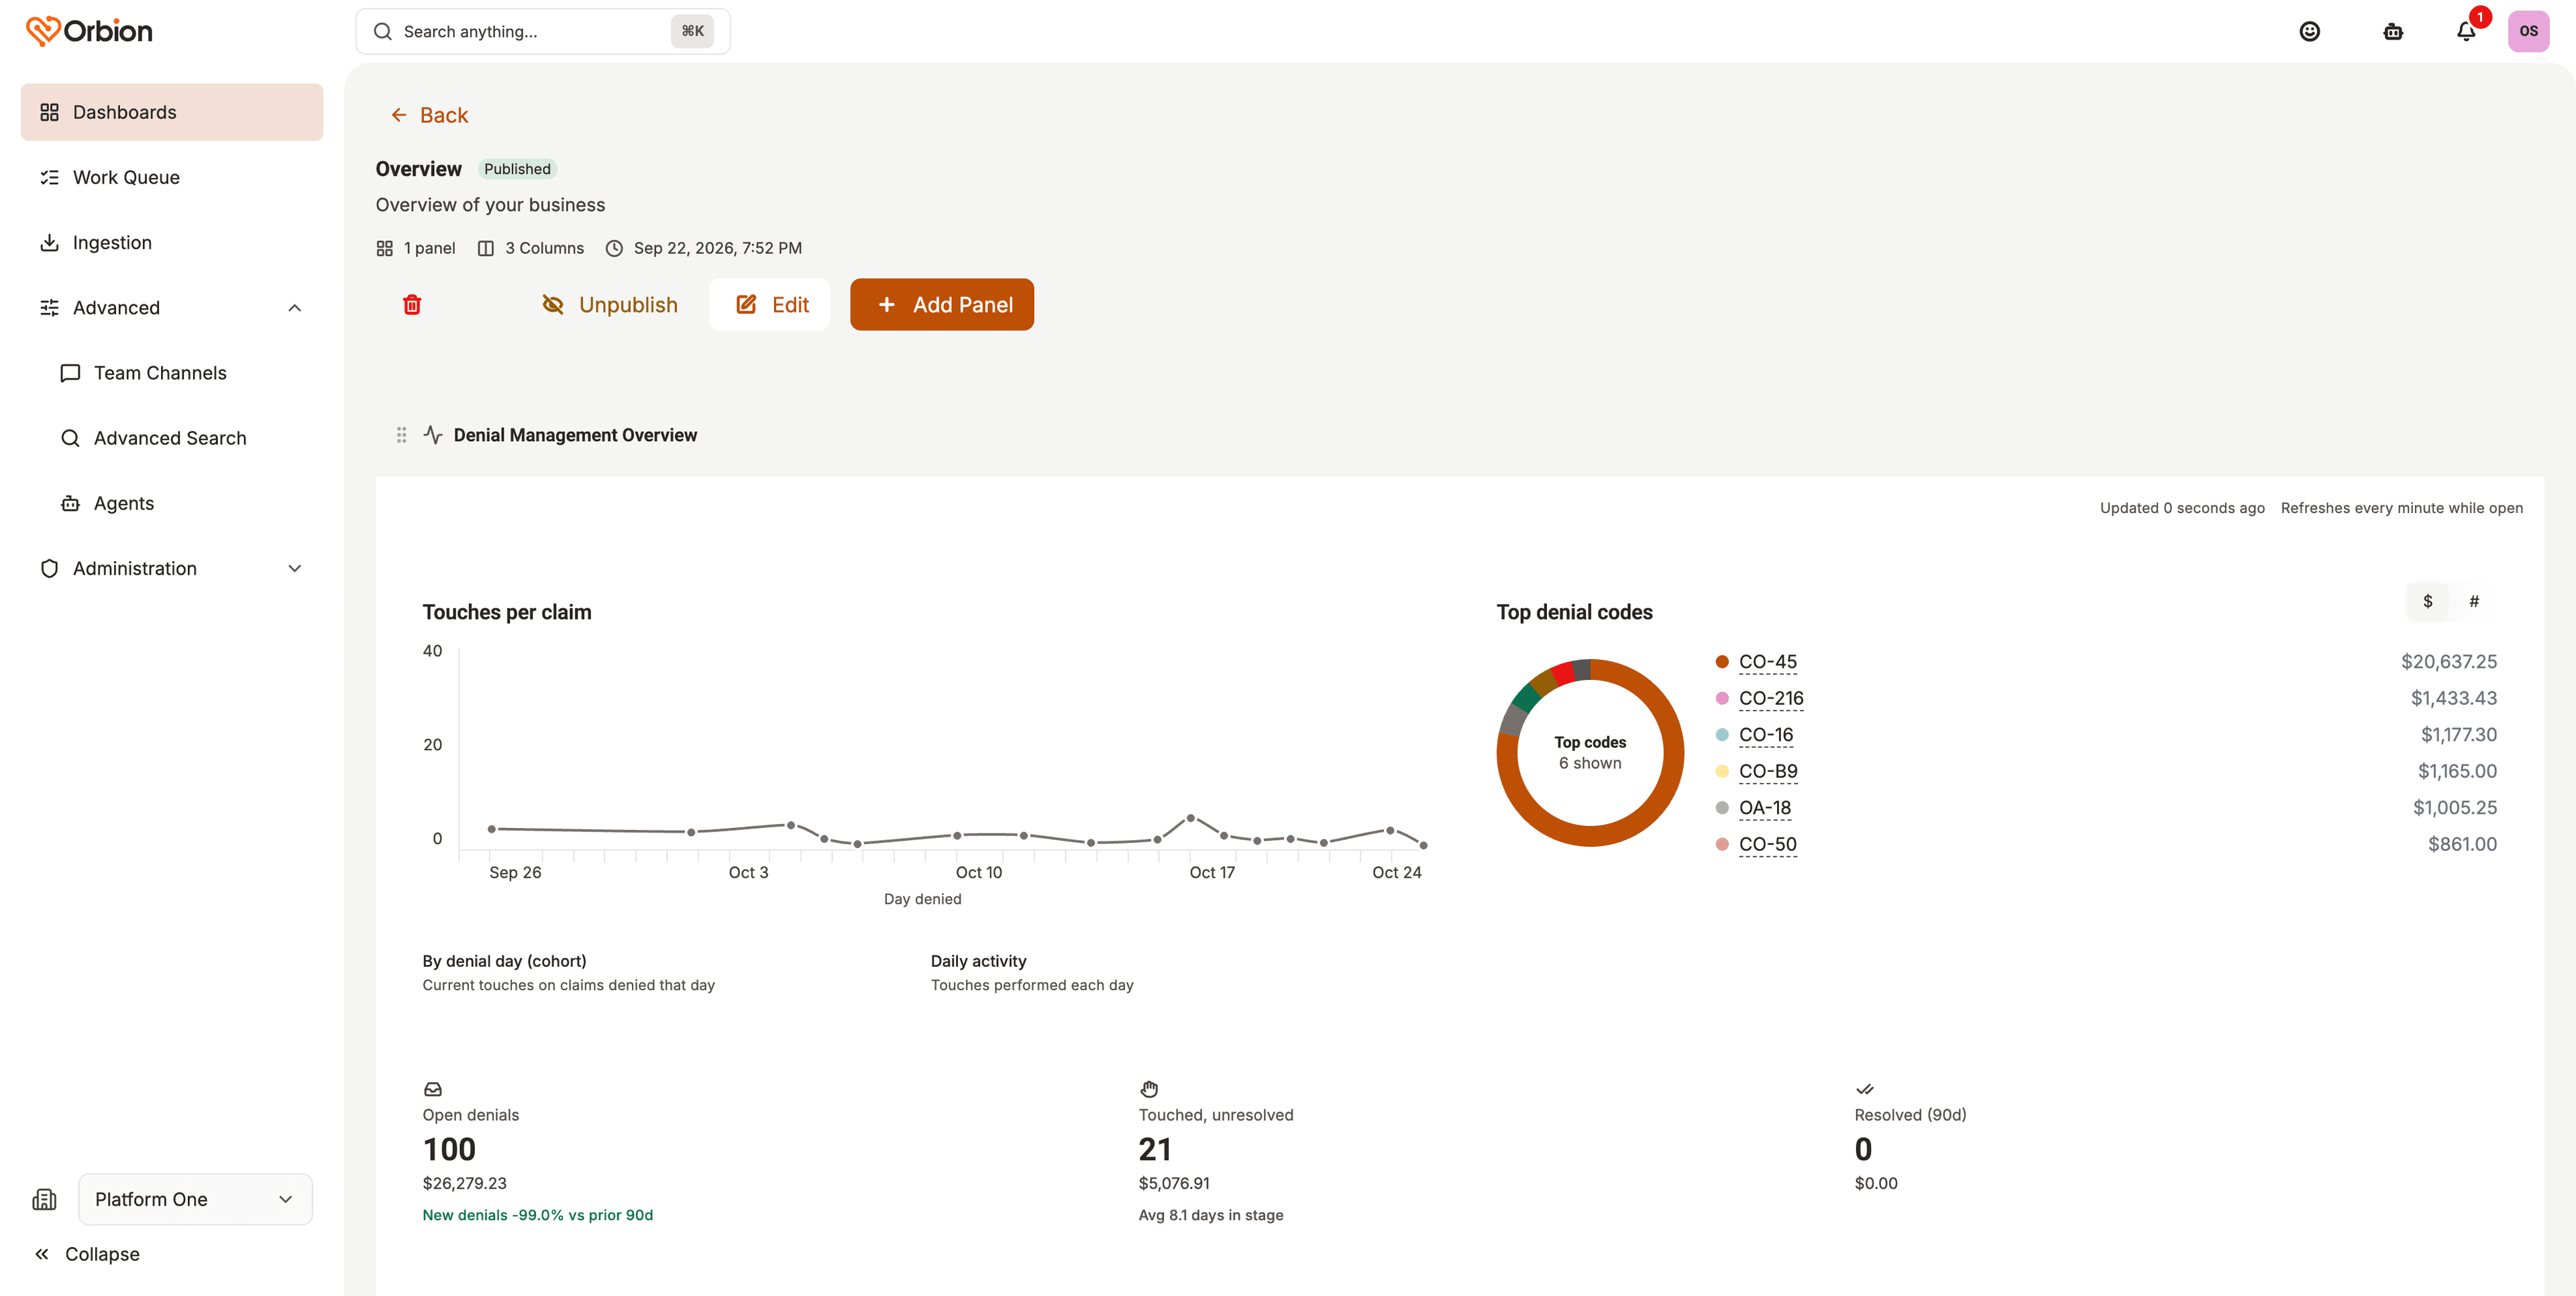This screenshot has width=2576, height=1296.
Task: Click the CO-B9 yellow legend swatch
Action: (x=1722, y=772)
